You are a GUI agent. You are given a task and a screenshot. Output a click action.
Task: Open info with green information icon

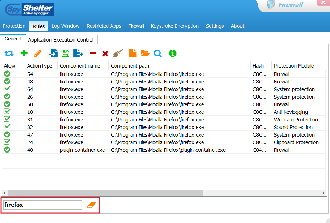[173, 53]
